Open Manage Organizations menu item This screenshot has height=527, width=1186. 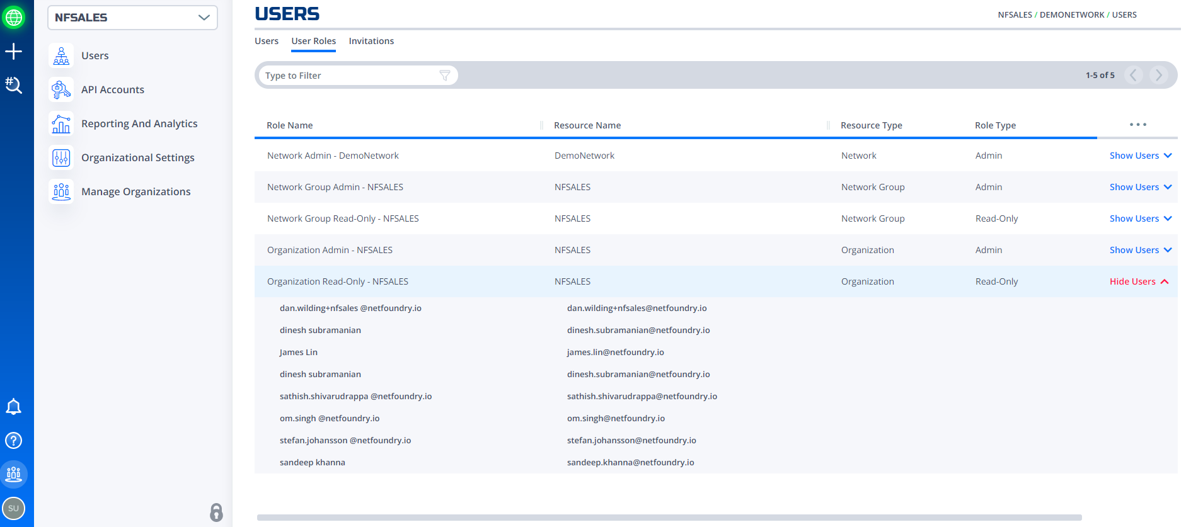click(136, 191)
